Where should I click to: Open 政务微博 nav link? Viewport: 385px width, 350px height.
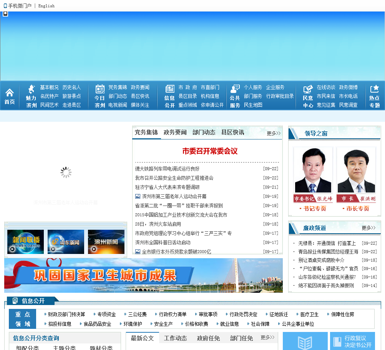tap(348, 87)
